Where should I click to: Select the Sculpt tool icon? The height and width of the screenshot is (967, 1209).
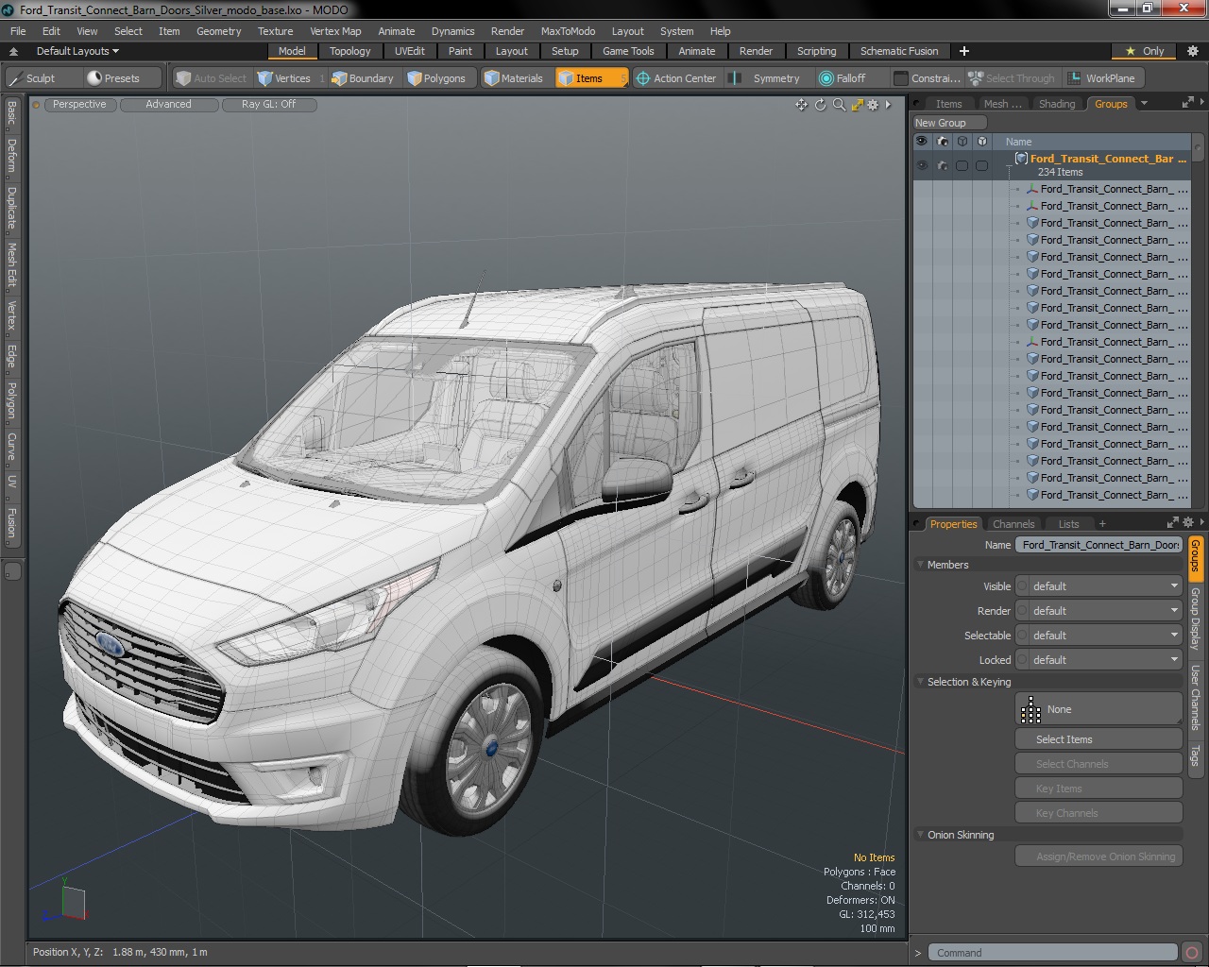(x=15, y=78)
